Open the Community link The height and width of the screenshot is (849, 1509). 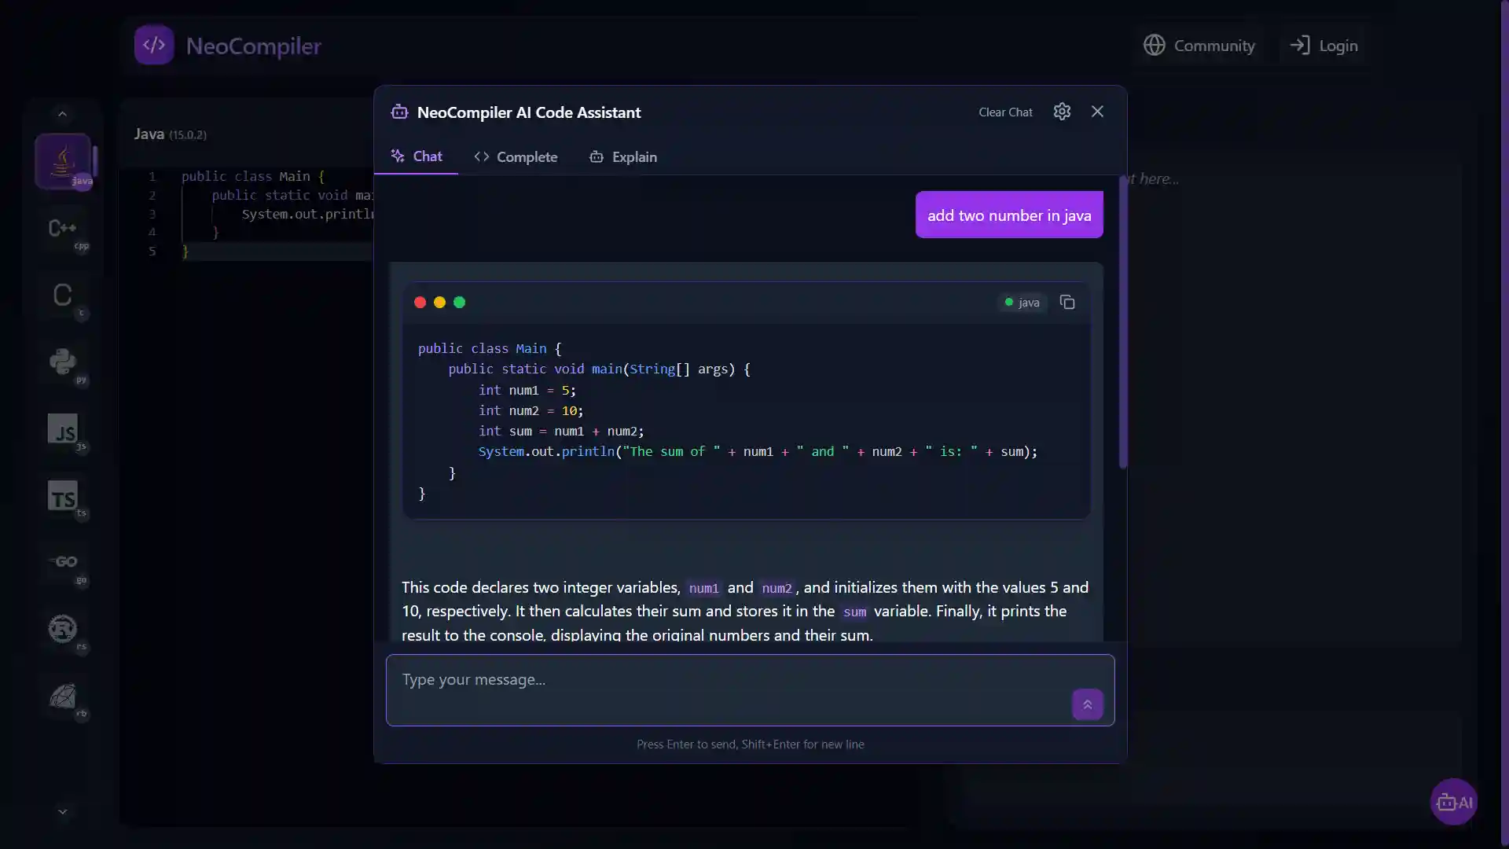coord(1199,46)
